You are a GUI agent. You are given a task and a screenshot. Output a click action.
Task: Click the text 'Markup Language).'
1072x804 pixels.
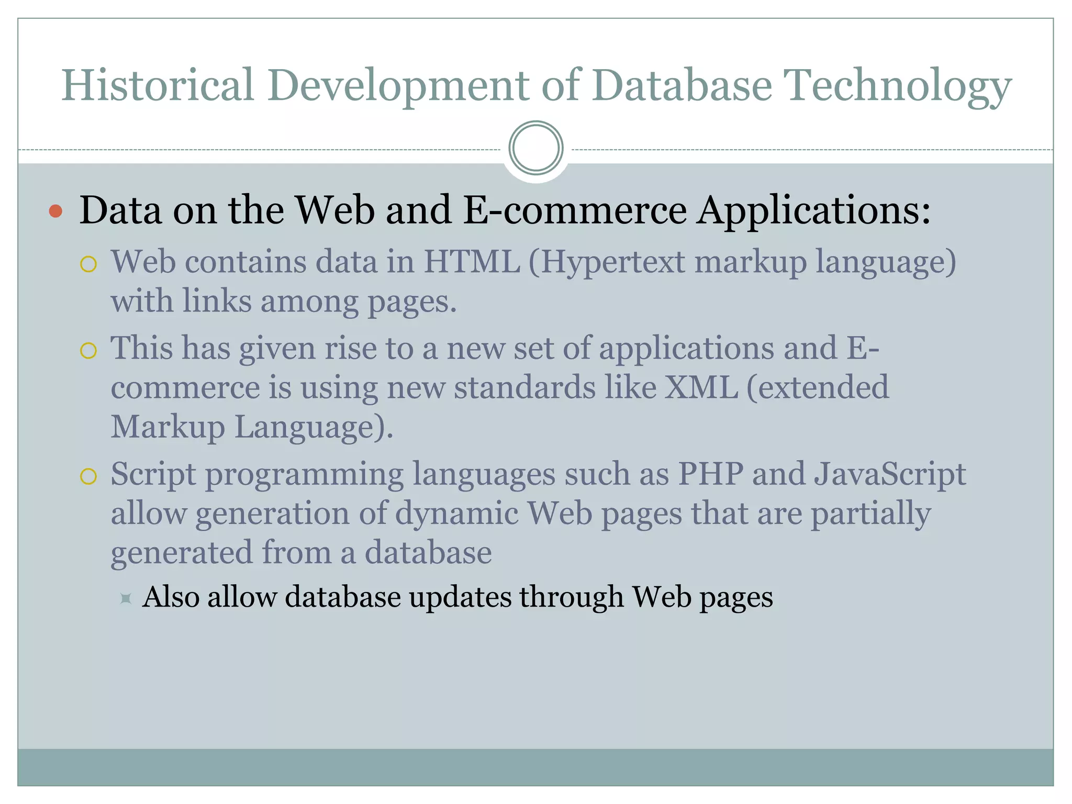coord(252,427)
